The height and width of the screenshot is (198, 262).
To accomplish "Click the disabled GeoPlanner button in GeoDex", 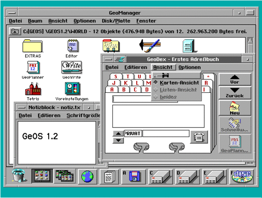I will [x=235, y=144].
